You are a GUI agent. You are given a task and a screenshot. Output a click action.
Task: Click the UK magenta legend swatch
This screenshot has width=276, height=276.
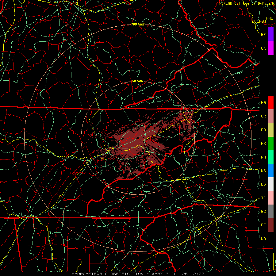(271, 48)
